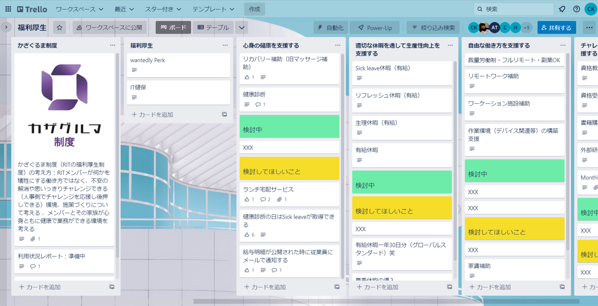Click the 作成 create button
The width and height of the screenshot is (598, 306).
pyautogui.click(x=254, y=9)
